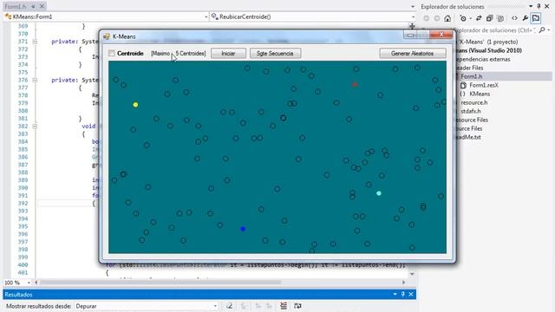Open the pending changes filter dropdown arrow

click(470, 18)
